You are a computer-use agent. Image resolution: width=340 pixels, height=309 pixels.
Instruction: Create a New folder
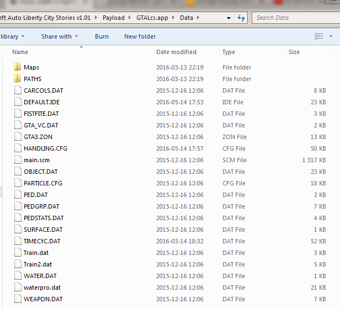point(140,36)
